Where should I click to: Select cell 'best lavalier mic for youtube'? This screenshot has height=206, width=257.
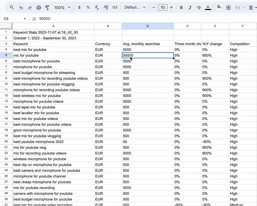click(53, 113)
